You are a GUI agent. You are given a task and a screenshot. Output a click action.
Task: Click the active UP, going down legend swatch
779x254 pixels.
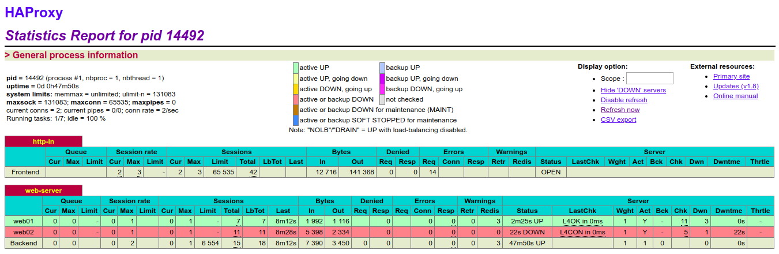tap(296, 79)
